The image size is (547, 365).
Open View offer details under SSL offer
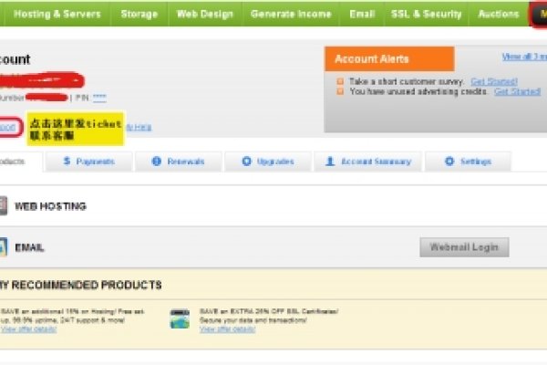[x=227, y=329]
